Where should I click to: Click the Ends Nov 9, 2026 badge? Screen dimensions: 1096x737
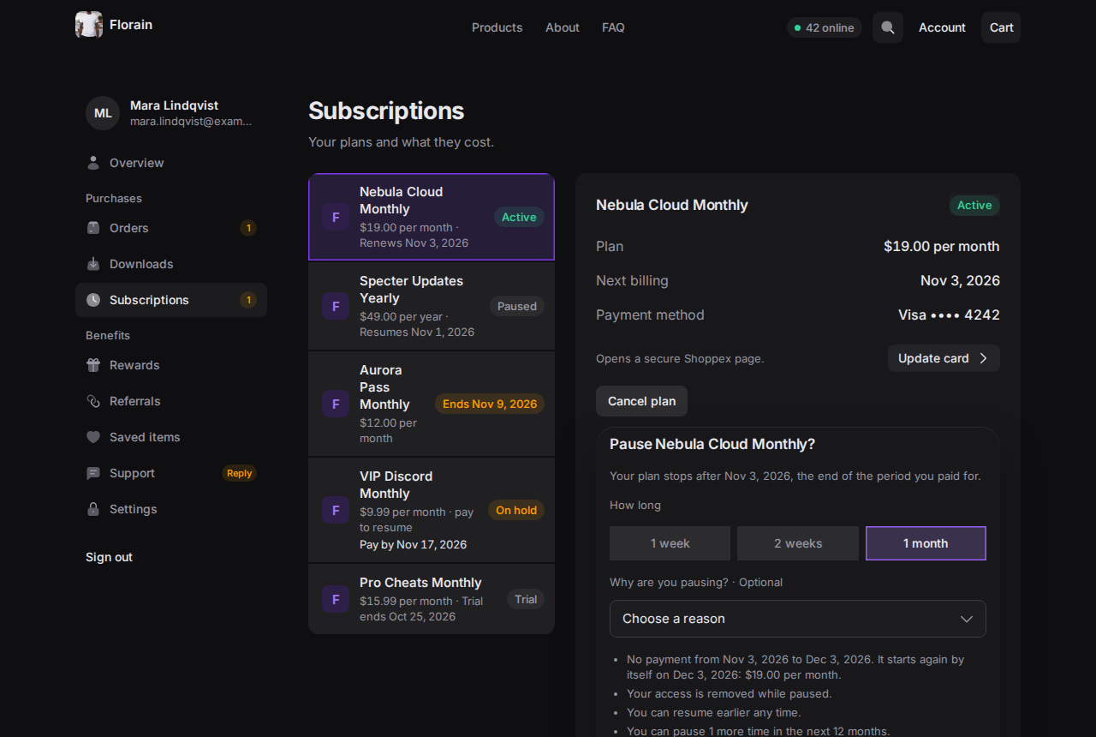tap(490, 404)
